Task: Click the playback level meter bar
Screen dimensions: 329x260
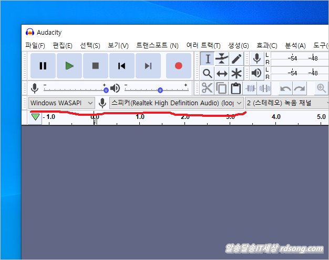Action: click(300, 73)
